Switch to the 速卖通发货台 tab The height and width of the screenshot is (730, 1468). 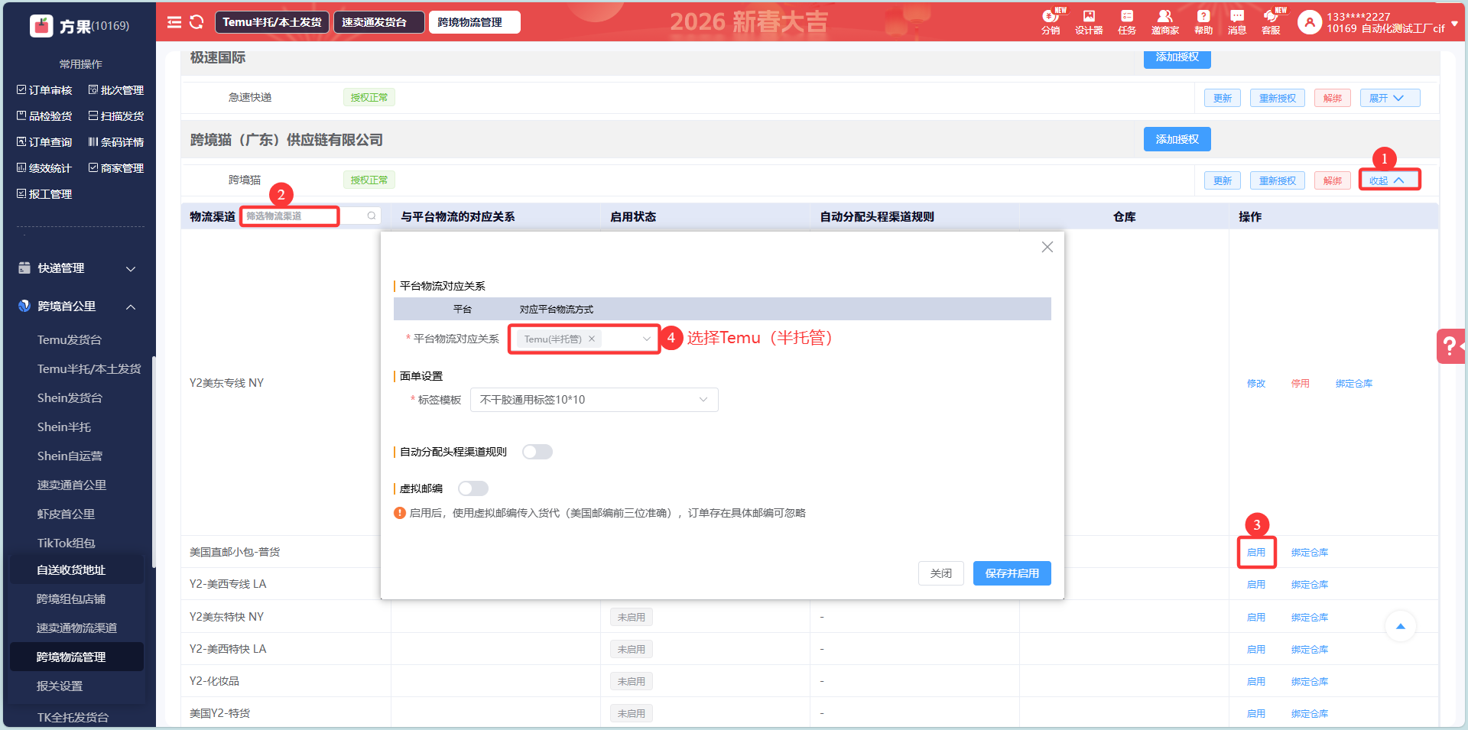(x=379, y=22)
